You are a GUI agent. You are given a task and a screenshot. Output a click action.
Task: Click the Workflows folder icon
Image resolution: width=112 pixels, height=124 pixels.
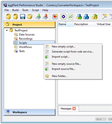click(x=16, y=47)
